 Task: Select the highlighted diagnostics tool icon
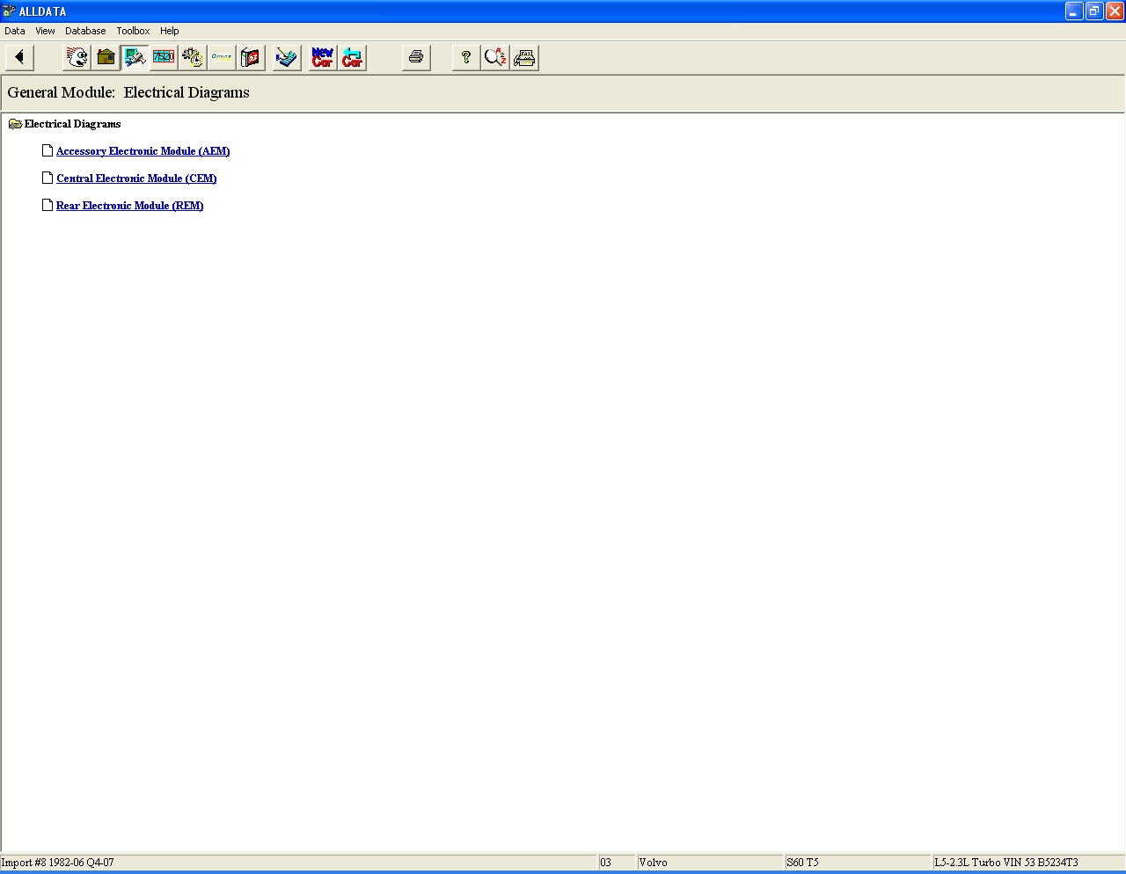point(135,58)
